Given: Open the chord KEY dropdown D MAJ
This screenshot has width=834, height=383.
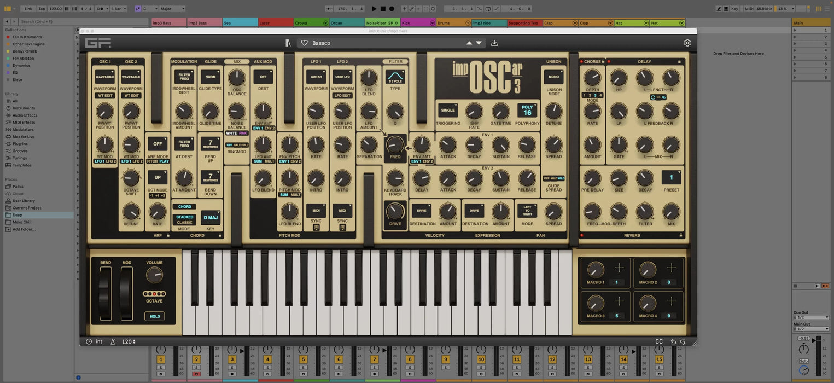Looking at the screenshot, I should pos(211,218).
